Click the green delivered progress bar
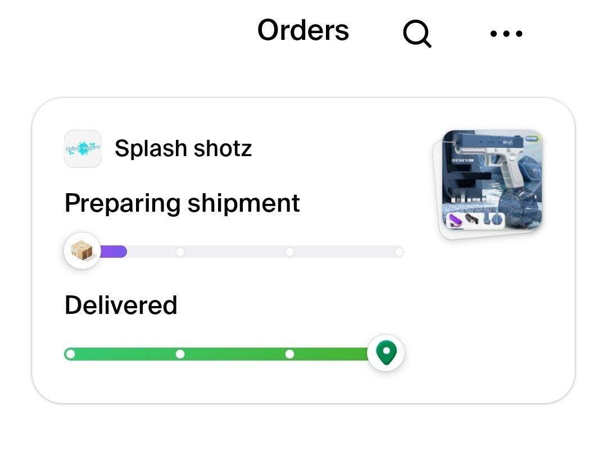607x456 pixels. pyautogui.click(x=217, y=354)
